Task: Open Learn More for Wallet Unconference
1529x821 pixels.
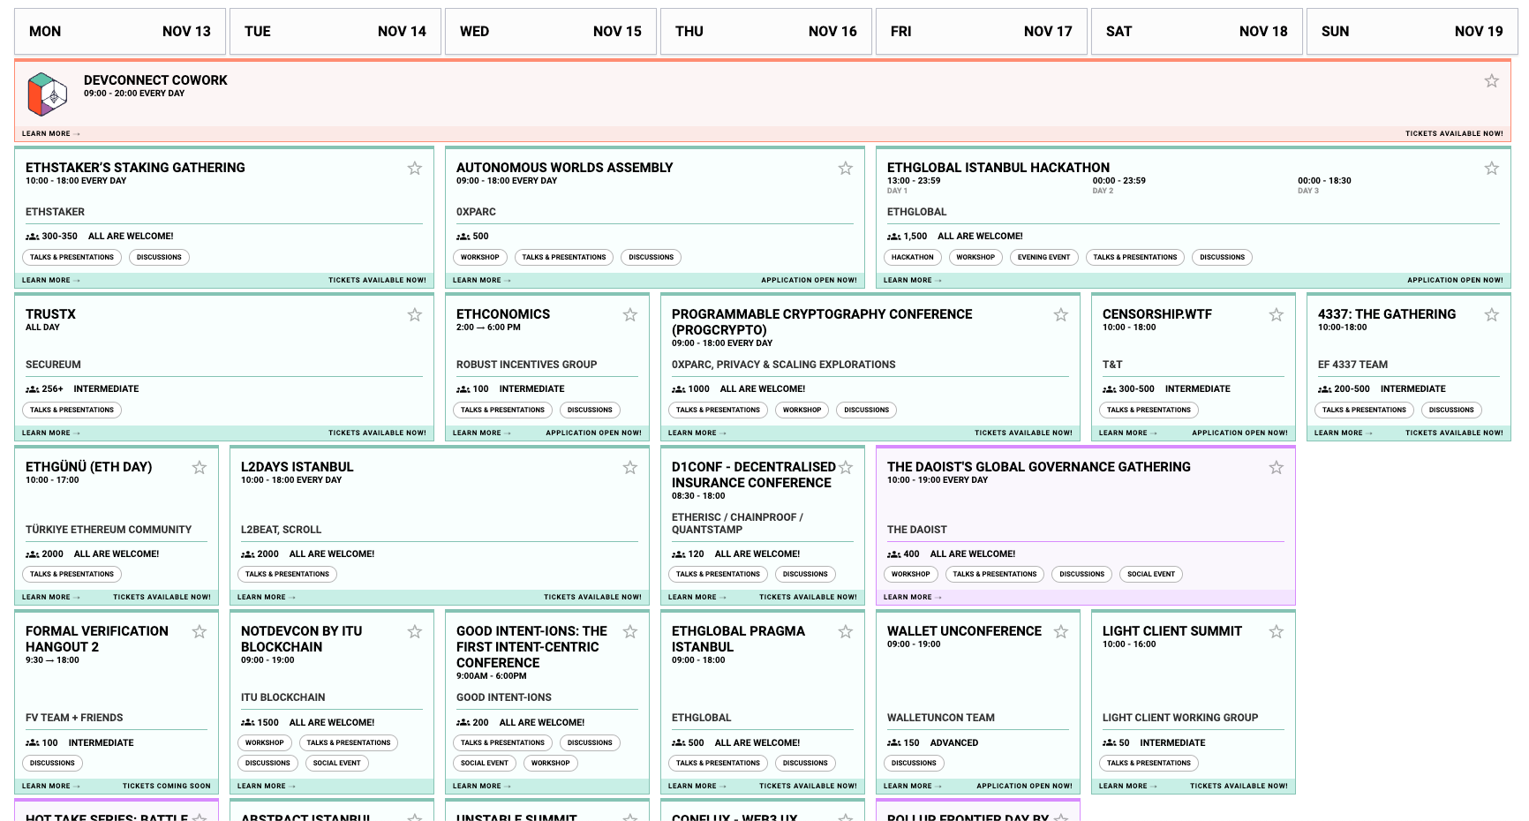Action: 913,786
